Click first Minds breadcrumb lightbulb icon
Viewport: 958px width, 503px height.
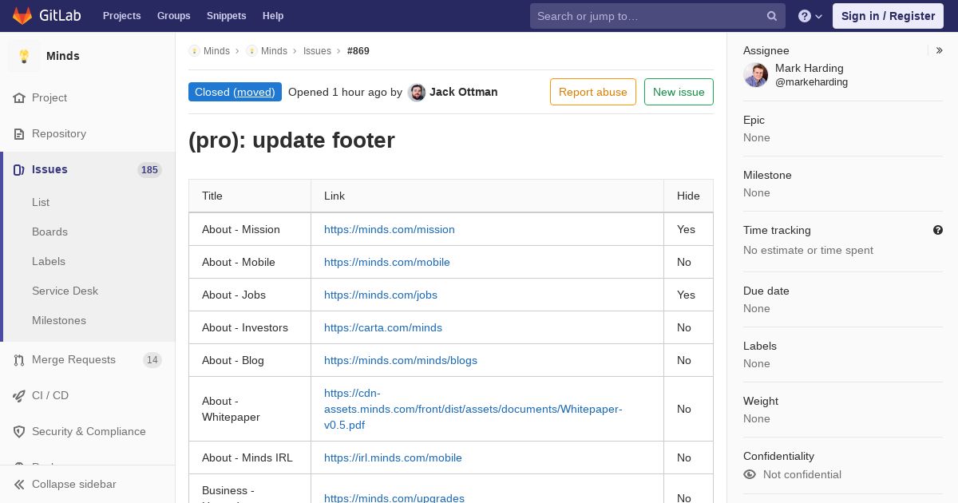click(x=194, y=51)
